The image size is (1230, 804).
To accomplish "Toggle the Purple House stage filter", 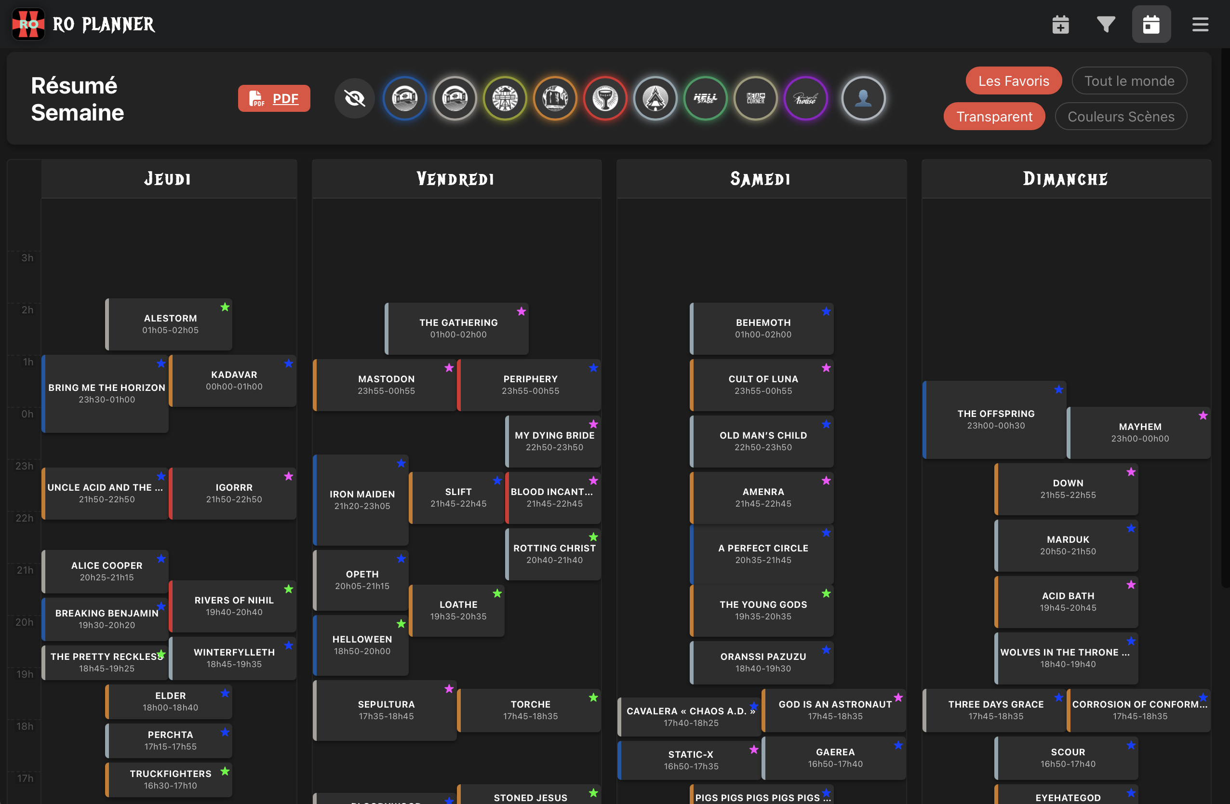I will [805, 98].
